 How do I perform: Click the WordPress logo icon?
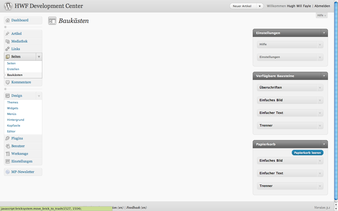pyautogui.click(x=8, y=6)
